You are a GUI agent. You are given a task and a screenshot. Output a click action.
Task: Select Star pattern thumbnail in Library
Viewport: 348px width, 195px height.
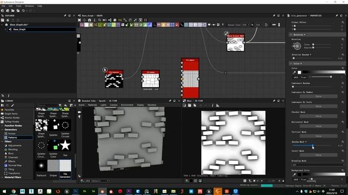(65, 145)
